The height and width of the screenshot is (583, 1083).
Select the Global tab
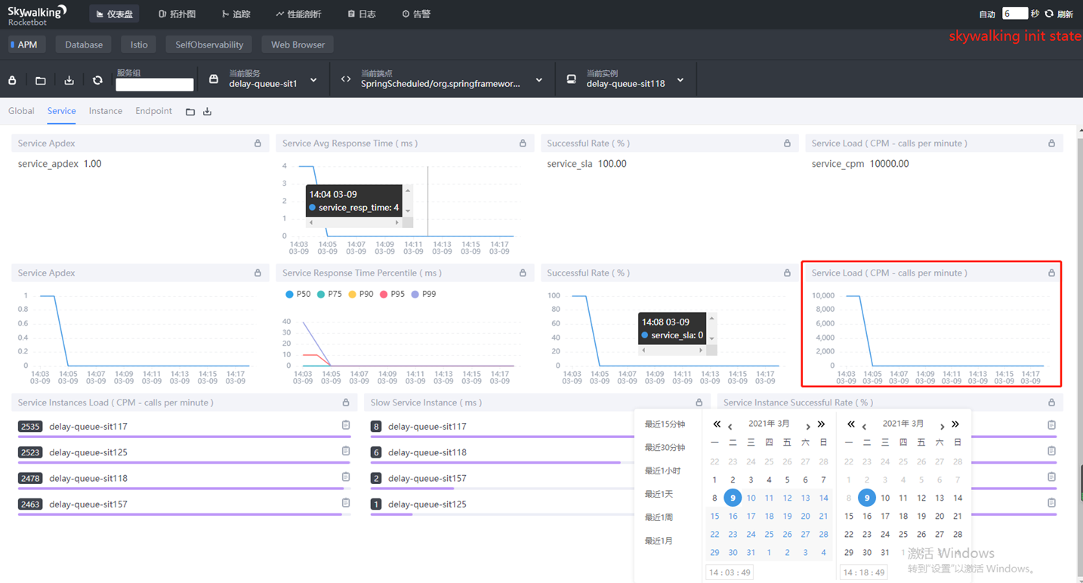[21, 111]
